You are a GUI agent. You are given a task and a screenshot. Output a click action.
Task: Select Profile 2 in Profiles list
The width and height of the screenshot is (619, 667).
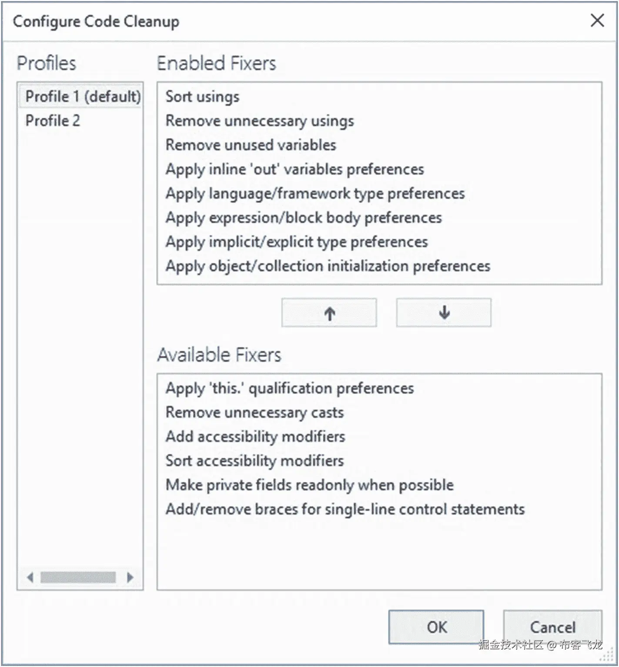coord(53,121)
